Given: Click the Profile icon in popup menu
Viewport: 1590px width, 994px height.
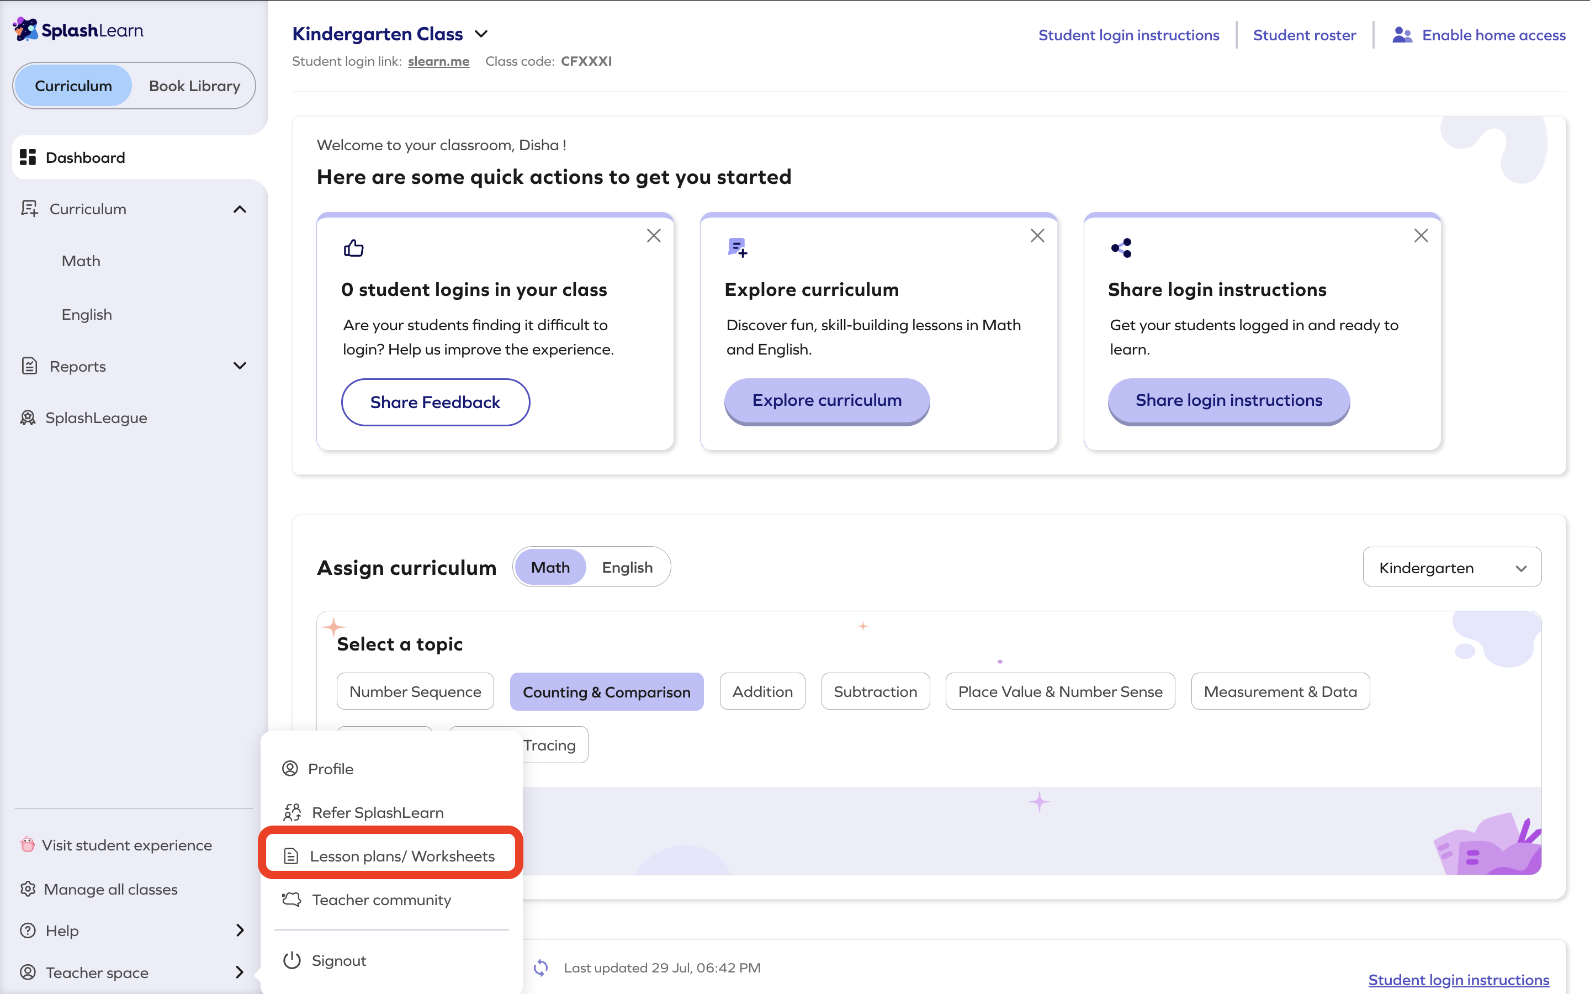Looking at the screenshot, I should [x=290, y=769].
